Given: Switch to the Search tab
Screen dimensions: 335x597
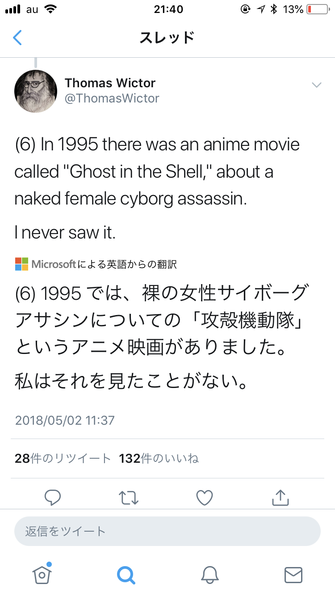Looking at the screenshot, I should [x=126, y=575].
